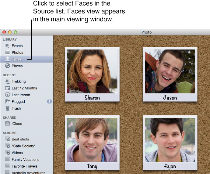Viewport: 210px width, 174px height.
Task: Click the iCloud icon under Shared
Action: (8, 124)
